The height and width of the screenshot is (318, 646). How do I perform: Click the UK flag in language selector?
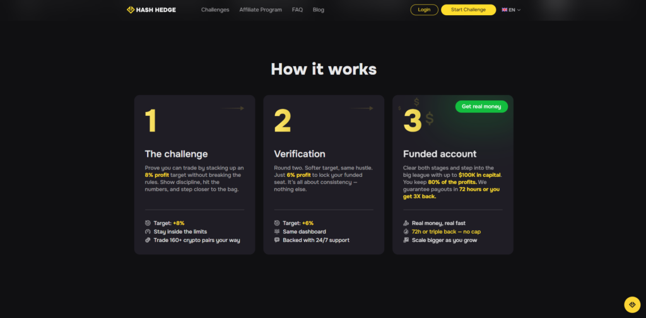[505, 10]
